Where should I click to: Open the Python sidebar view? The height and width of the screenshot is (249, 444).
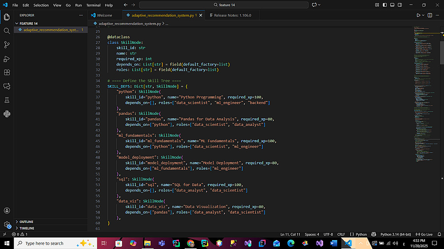[7, 114]
